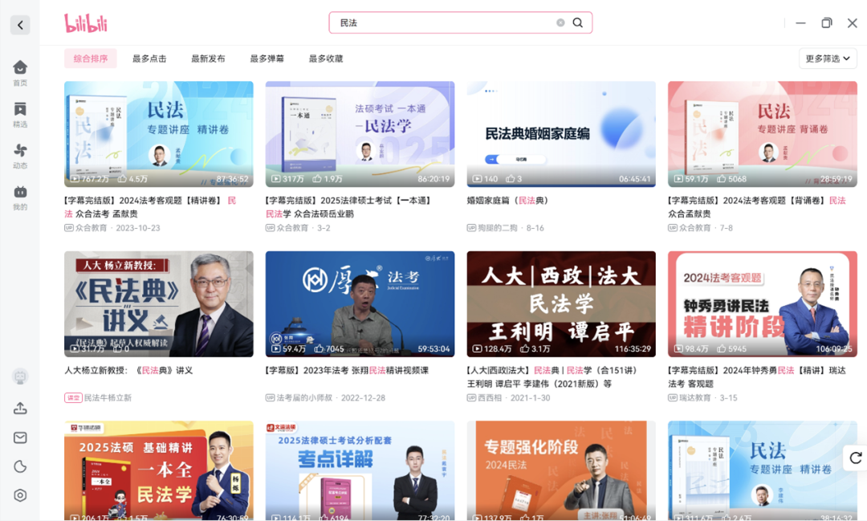
Task: Click the search magnifier icon
Action: pyautogui.click(x=578, y=23)
